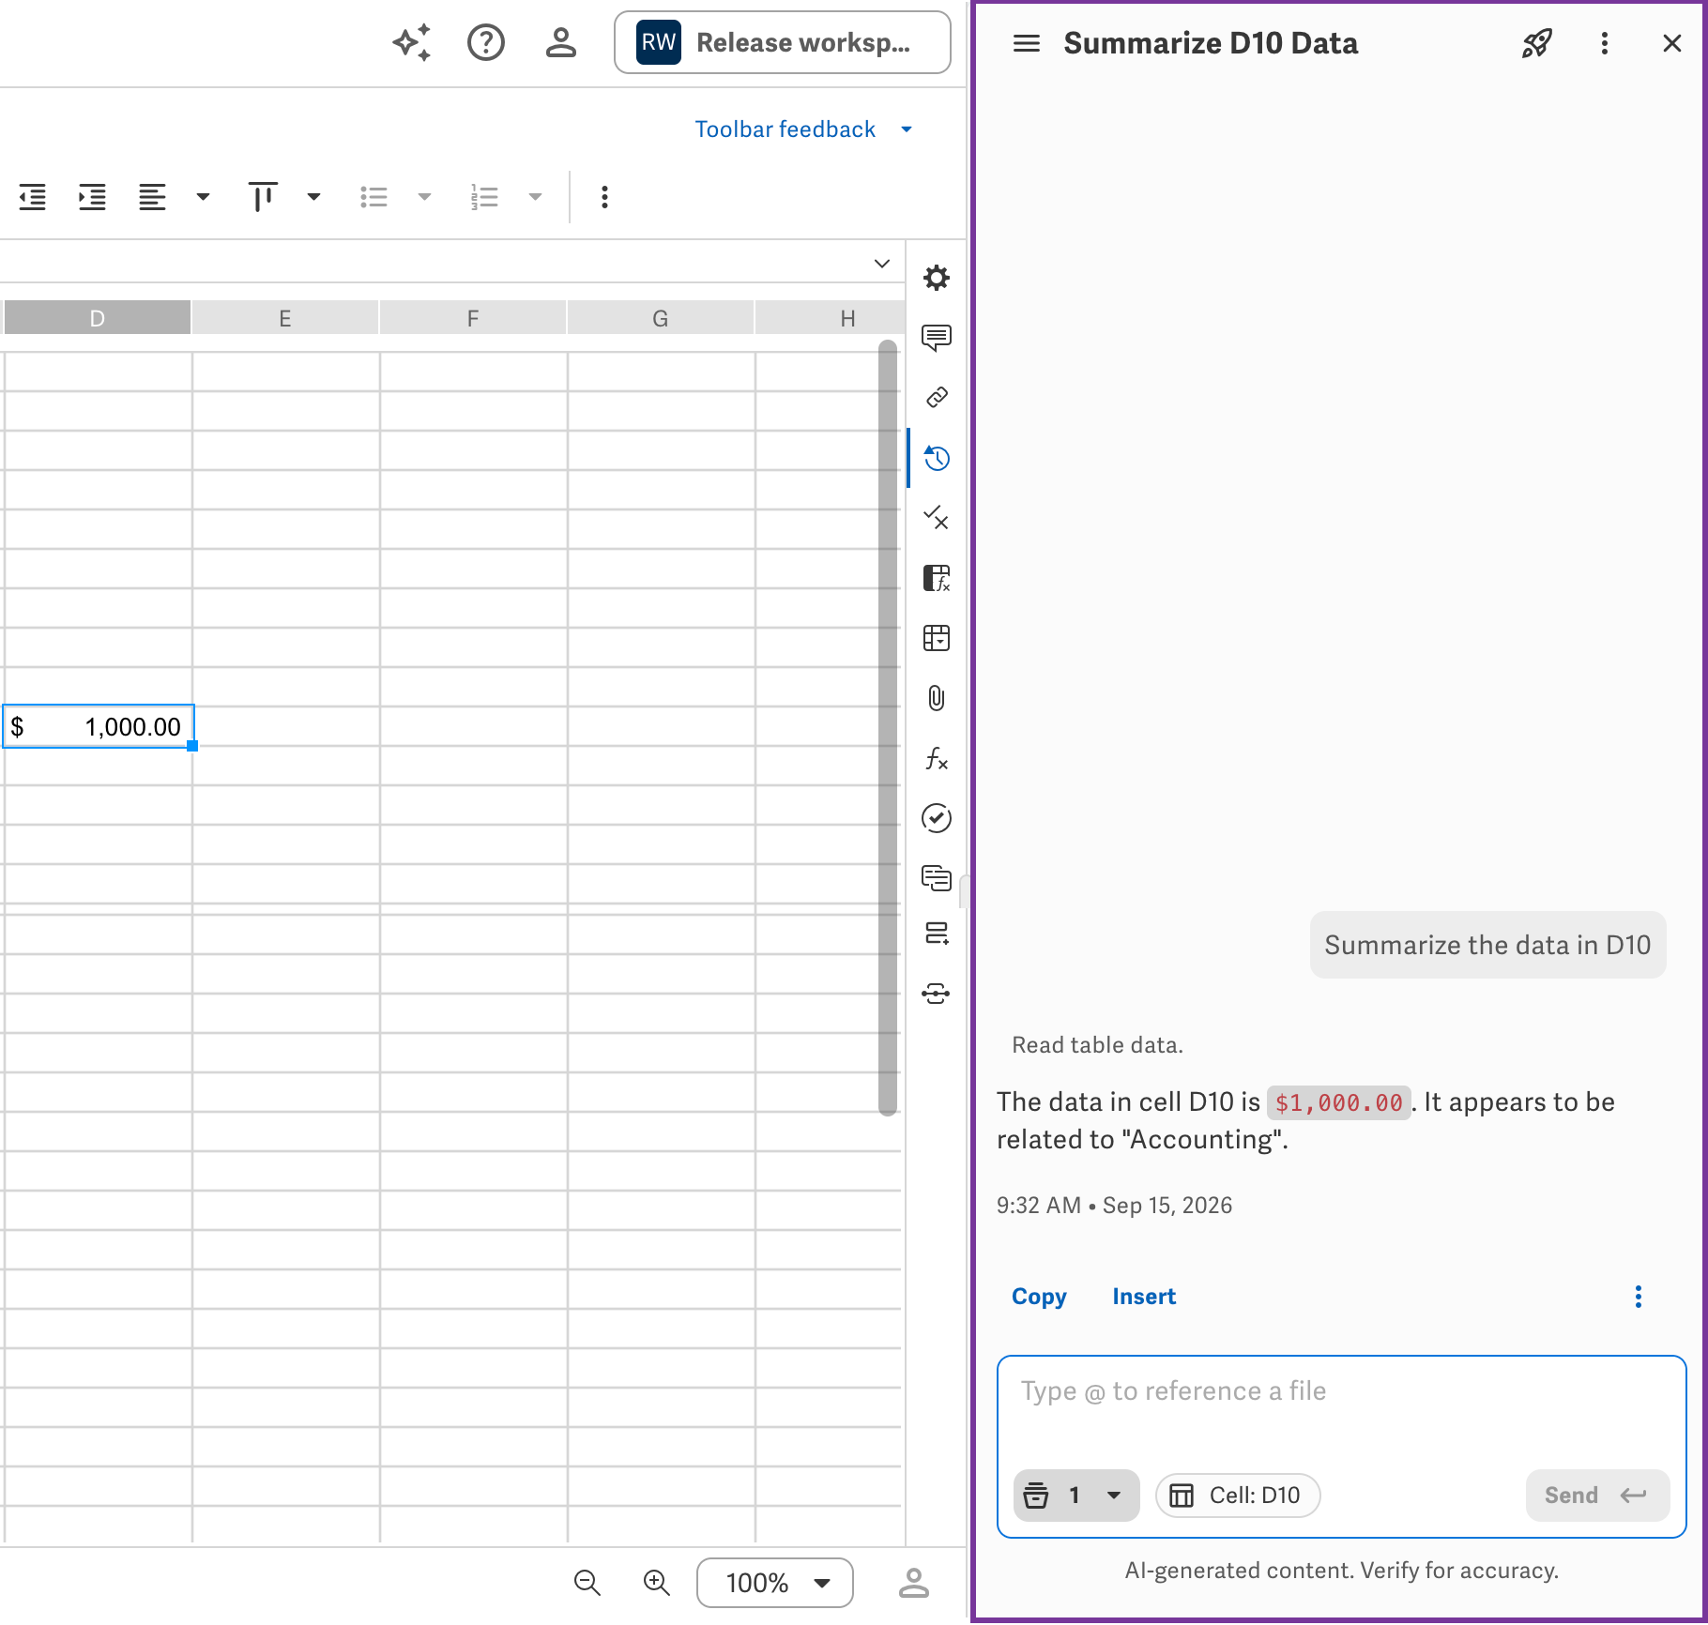Open the account profile icon in header
Screen dimensions: 1708x1625
(561, 42)
